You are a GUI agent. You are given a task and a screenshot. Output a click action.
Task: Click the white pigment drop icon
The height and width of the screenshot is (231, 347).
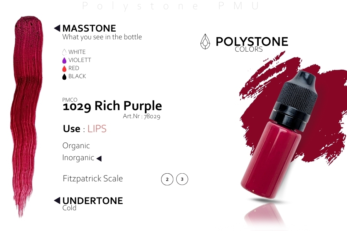64,52
